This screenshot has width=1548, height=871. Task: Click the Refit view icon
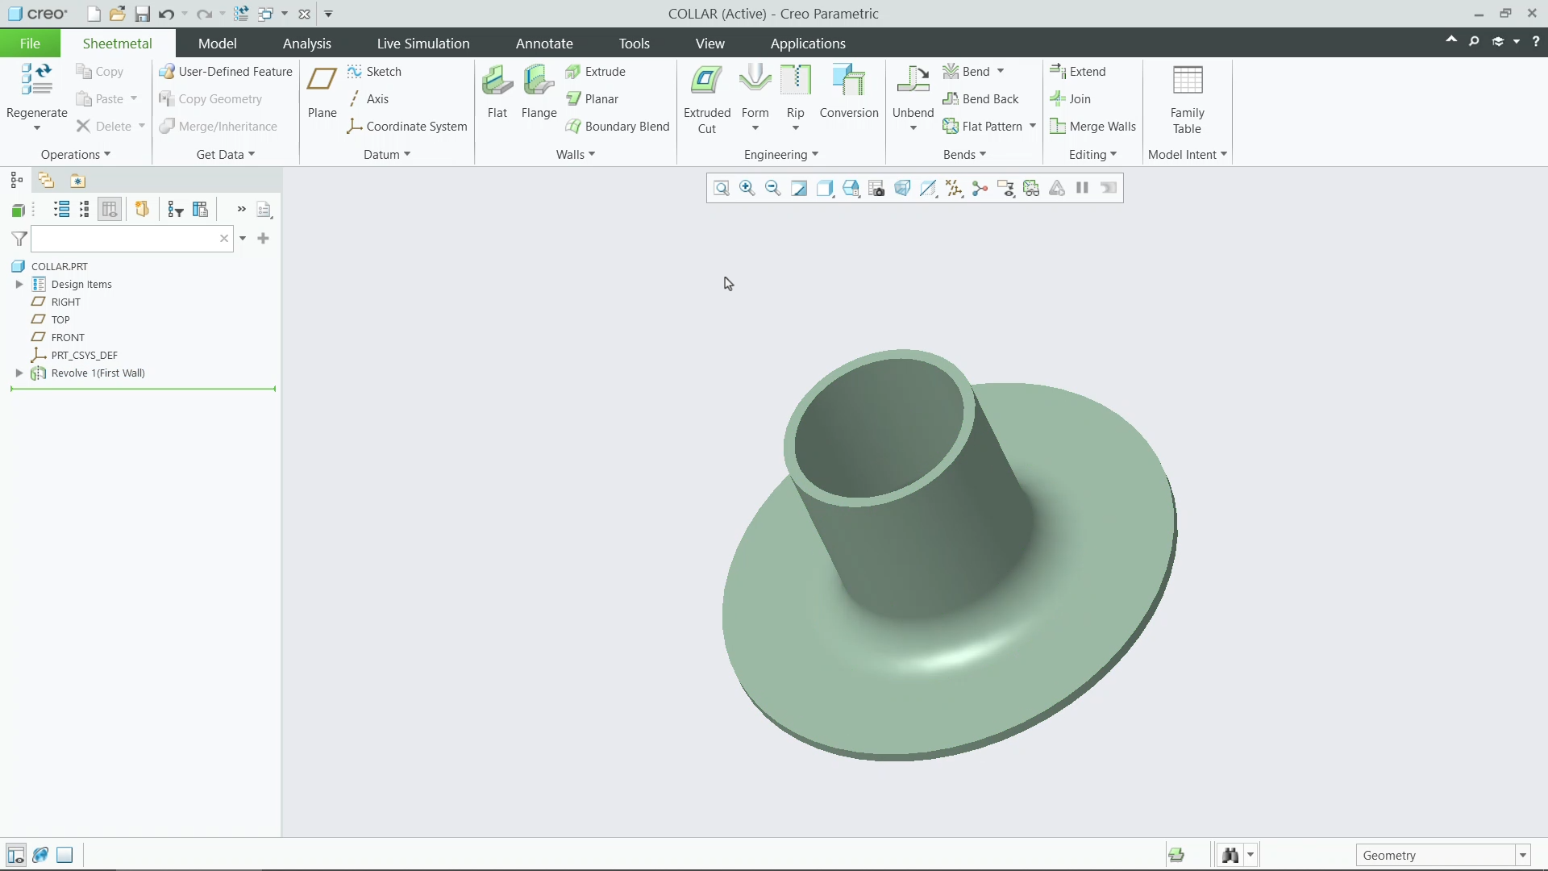[722, 188]
